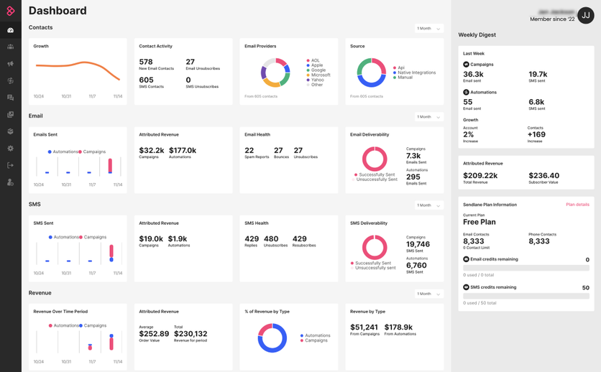Viewport: 601px width, 372px height.
Task: Toggle Yahoo legend in Email Providers
Action: coord(315,80)
